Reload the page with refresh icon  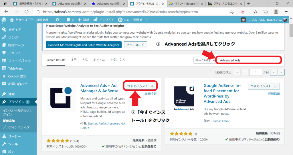click(27, 12)
